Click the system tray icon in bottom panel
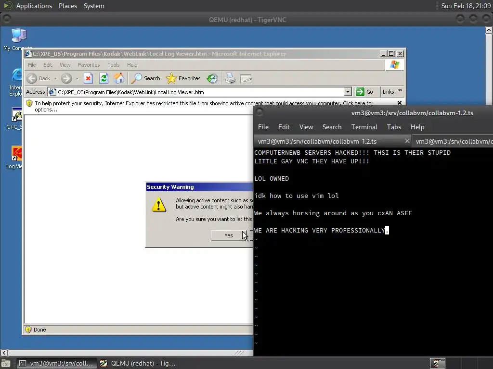The height and width of the screenshot is (369, 493). click(x=438, y=363)
